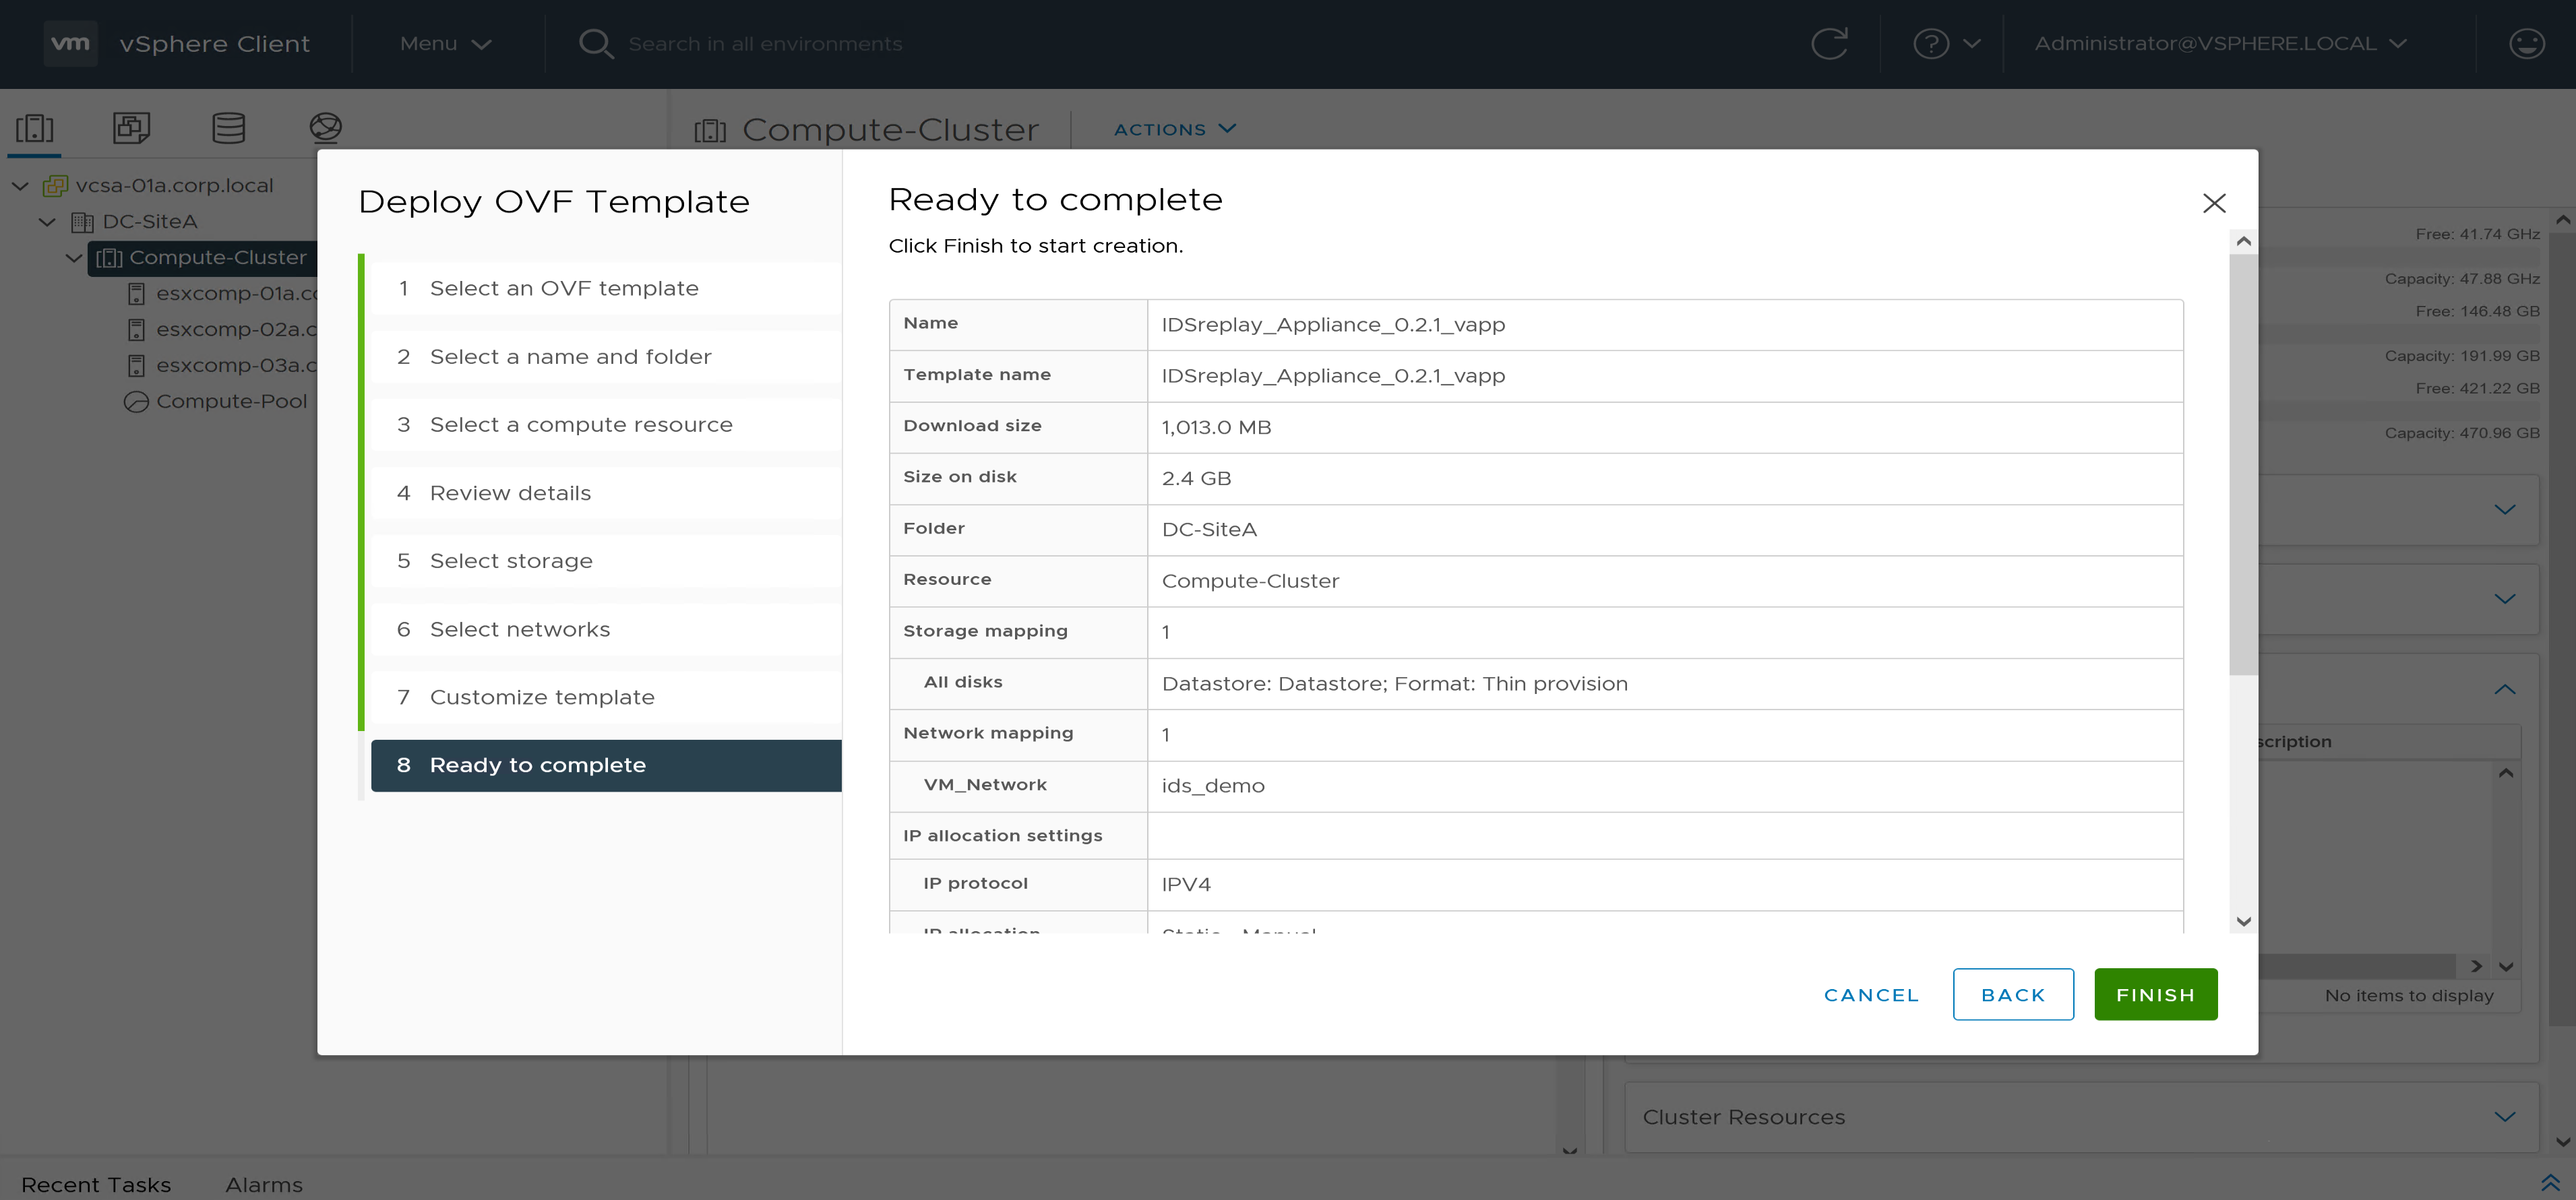The image size is (2576, 1200).
Task: Open the Menu dropdown
Action: click(445, 44)
